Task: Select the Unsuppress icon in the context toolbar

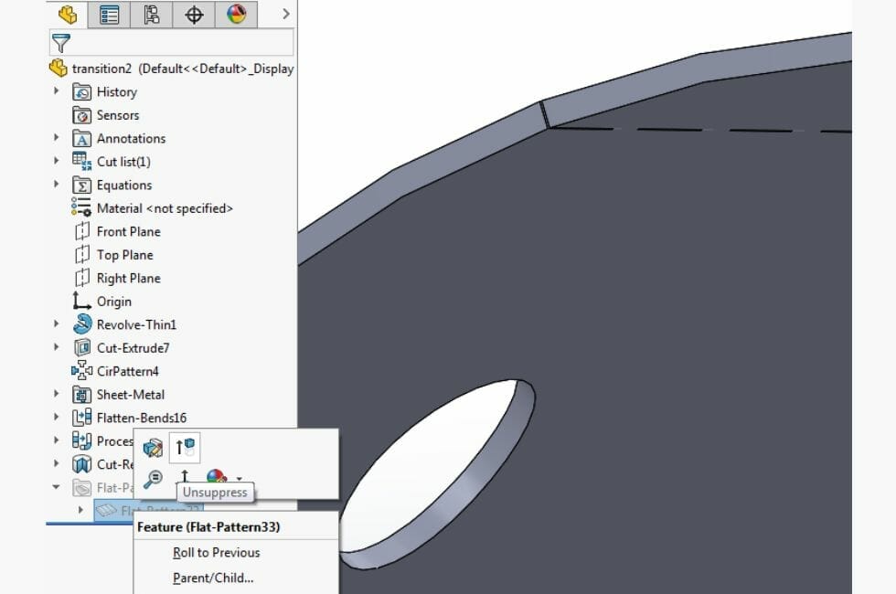Action: pyautogui.click(x=184, y=447)
